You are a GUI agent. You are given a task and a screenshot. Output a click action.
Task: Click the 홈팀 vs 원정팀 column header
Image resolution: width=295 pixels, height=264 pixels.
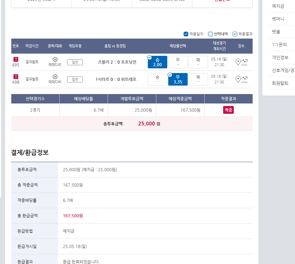click(115, 46)
